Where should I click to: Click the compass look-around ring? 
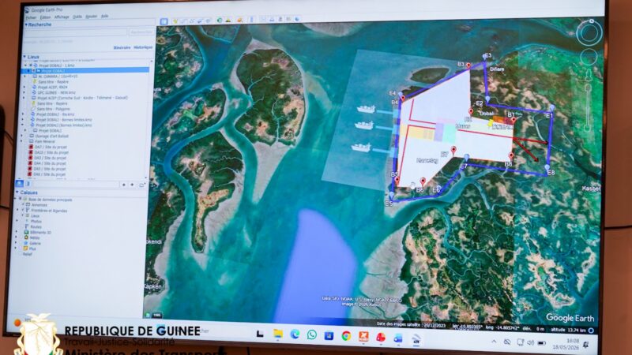coord(589,33)
